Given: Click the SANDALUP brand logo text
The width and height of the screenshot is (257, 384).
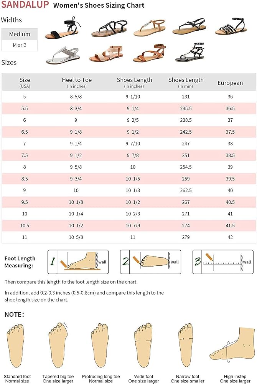Looking at the screenshot, I should pos(25,5).
